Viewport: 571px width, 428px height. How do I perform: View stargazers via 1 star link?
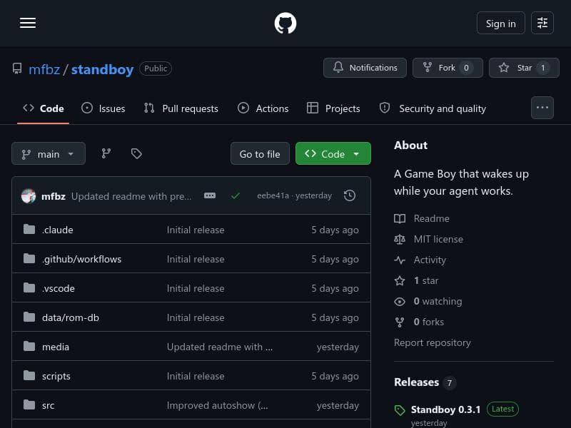(425, 280)
